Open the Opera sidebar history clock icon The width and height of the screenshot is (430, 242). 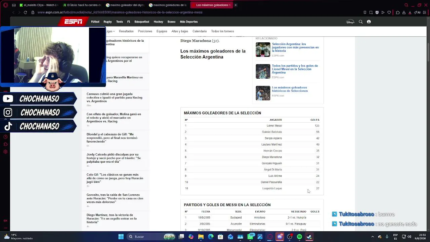[x=5, y=137]
